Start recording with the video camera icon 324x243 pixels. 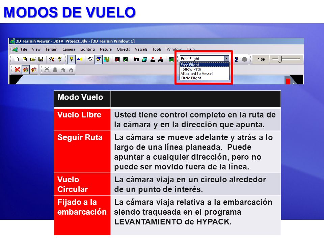pos(153,59)
